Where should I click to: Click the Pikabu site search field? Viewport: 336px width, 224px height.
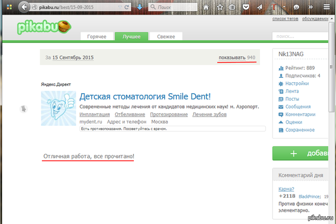click(302, 37)
